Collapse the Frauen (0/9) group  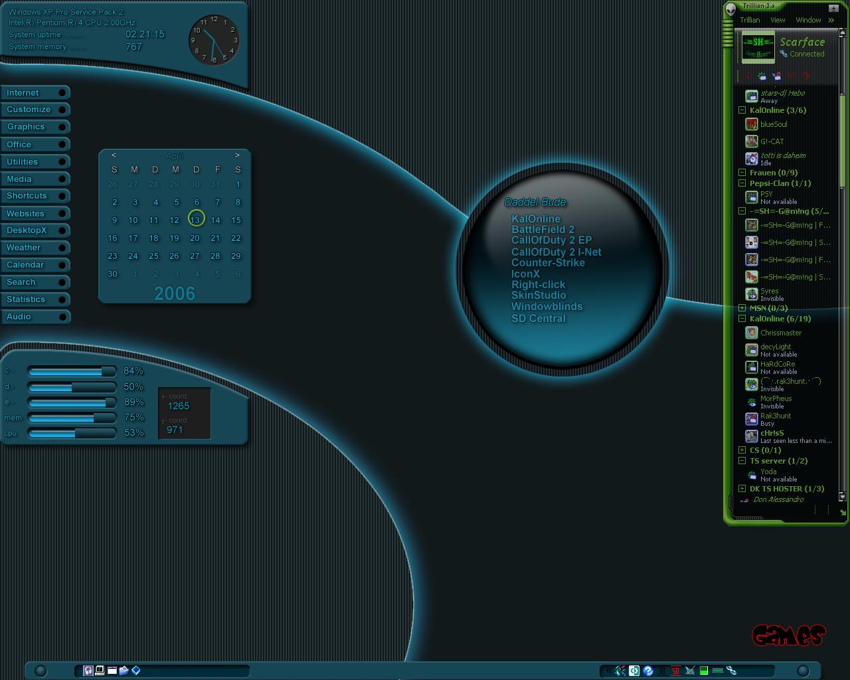[x=742, y=173]
